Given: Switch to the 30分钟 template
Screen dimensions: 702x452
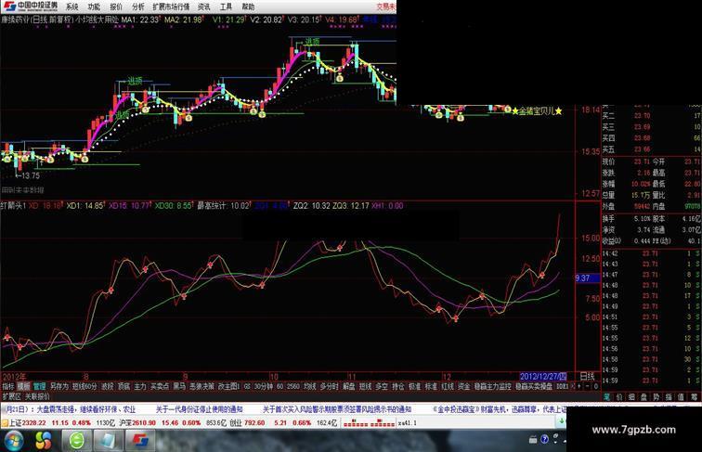Looking at the screenshot, I should [x=264, y=386].
